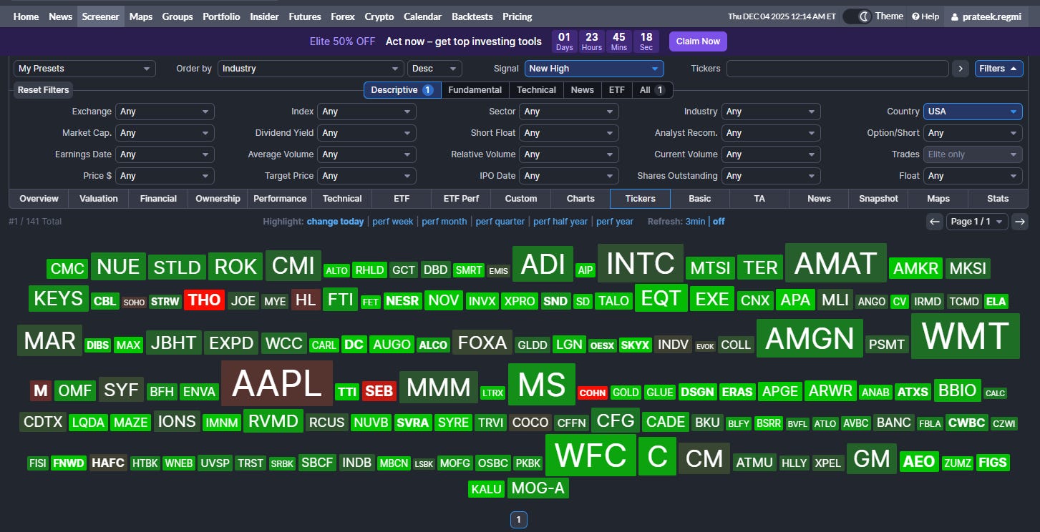The width and height of the screenshot is (1040, 532).
Task: Open the Screener menu item
Action: (x=100, y=16)
